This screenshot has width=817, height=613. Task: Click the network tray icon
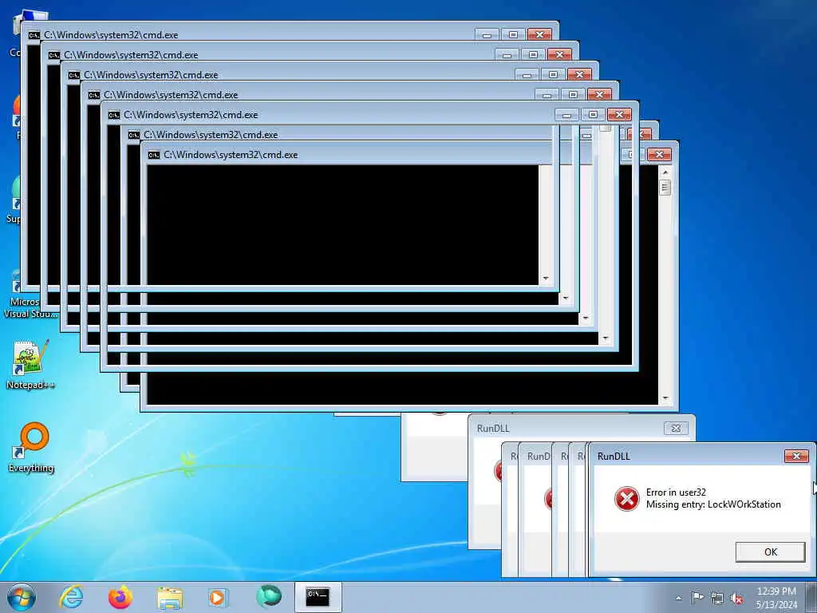[x=717, y=599]
